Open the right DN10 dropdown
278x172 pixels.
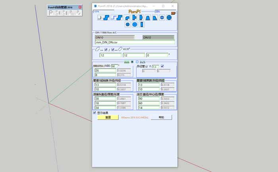click(158, 37)
